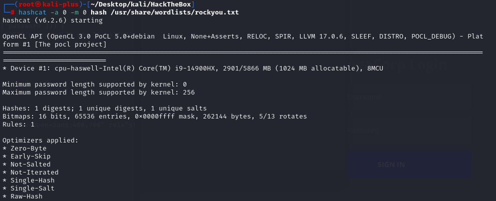Click the 'hashcat (v6.2.6) starting' line
The height and width of the screenshot is (201, 496).
pyautogui.click(x=52, y=20)
